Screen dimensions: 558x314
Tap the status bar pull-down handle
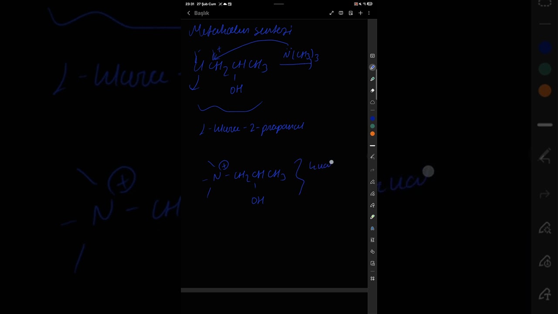tap(279, 4)
